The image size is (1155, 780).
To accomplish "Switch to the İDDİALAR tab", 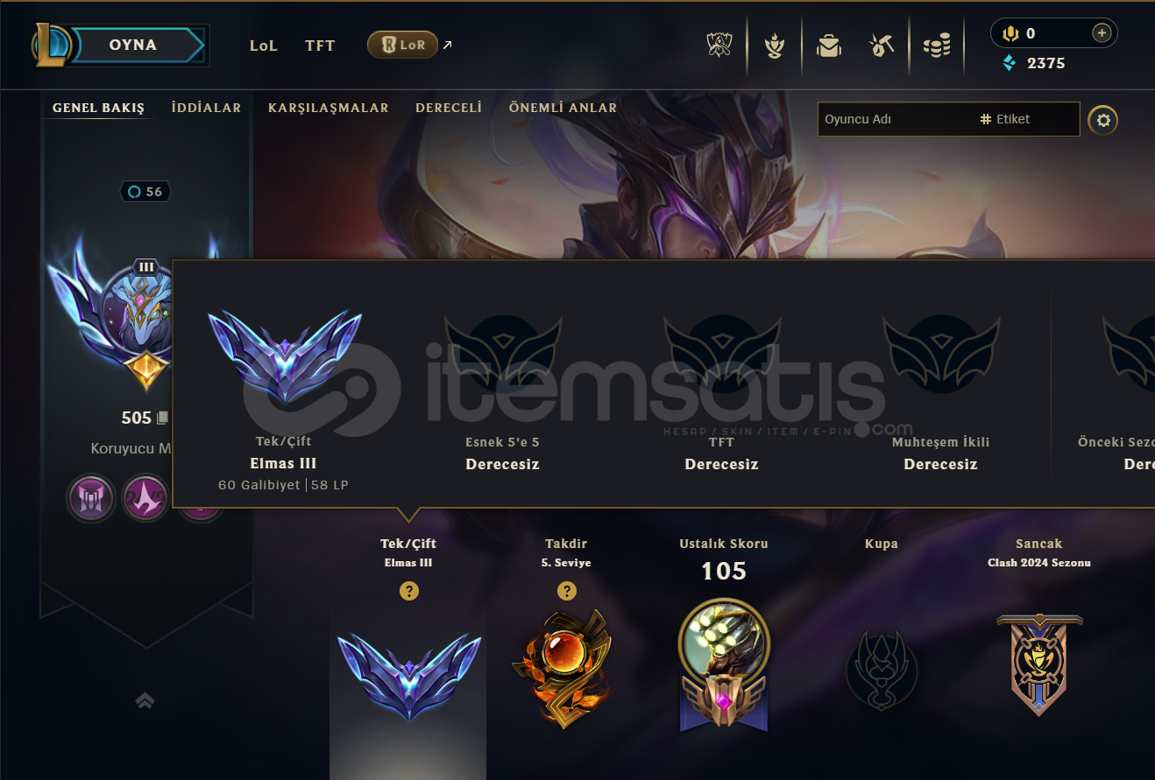I will tap(206, 108).
